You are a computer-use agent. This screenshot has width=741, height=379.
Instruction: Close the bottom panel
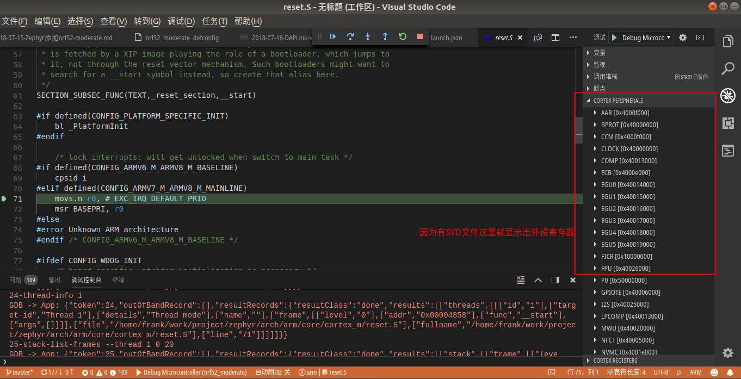point(573,280)
